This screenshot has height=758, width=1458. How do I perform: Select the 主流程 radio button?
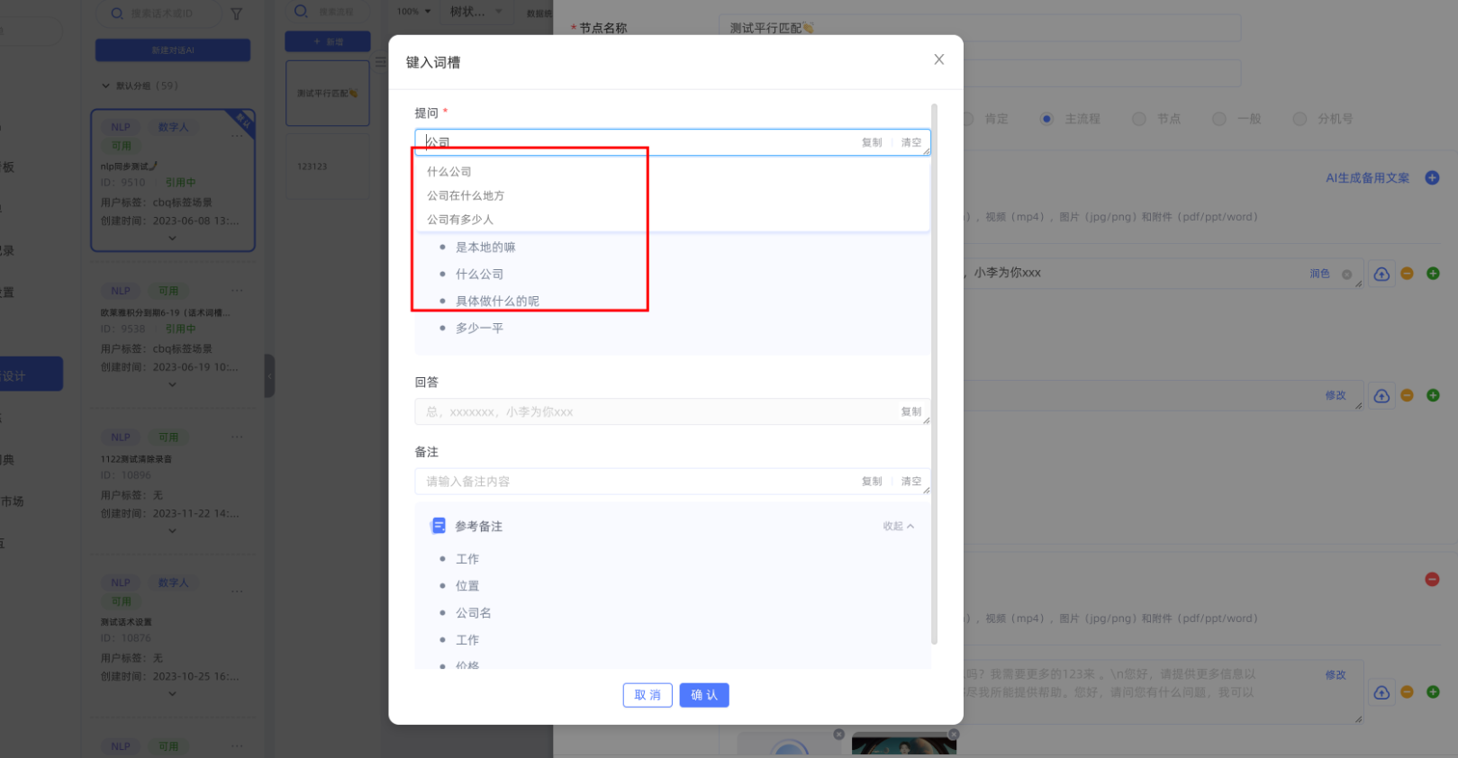[x=1046, y=119]
